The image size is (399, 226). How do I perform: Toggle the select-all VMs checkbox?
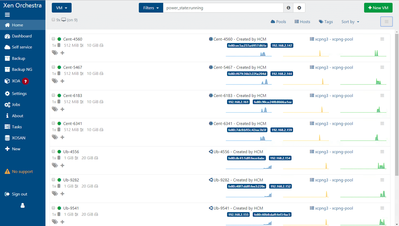(53, 20)
